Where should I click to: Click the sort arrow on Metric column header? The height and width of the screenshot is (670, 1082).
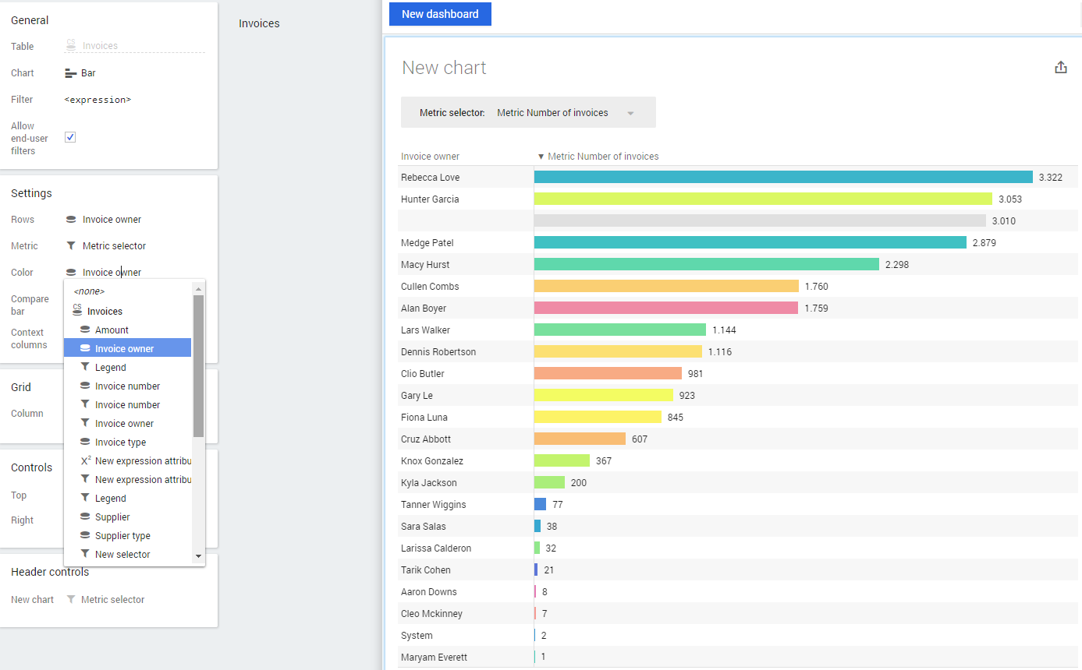coord(541,157)
